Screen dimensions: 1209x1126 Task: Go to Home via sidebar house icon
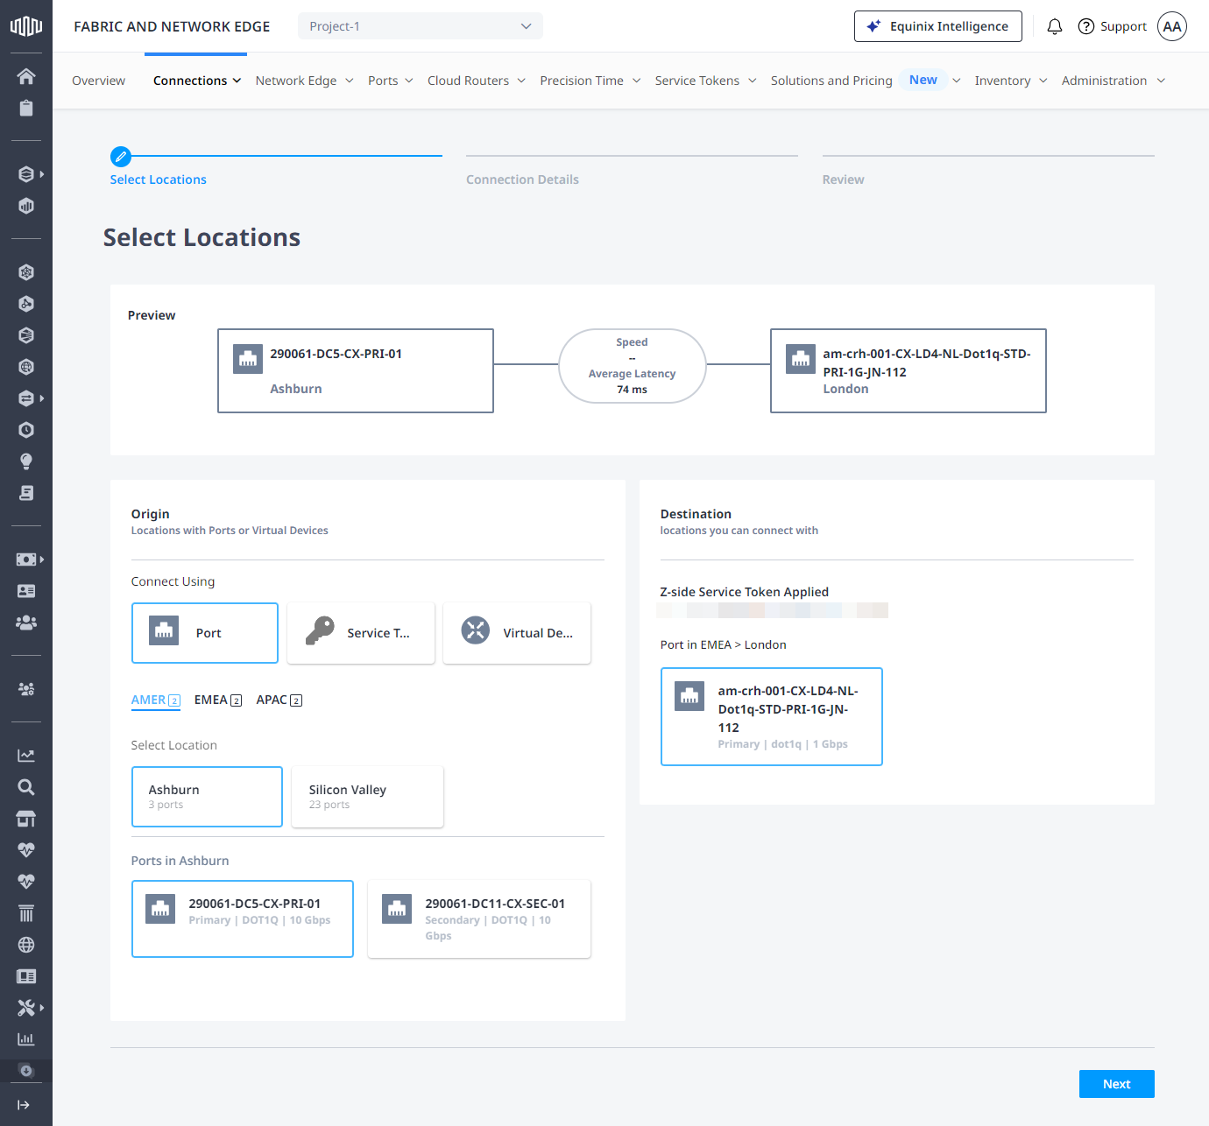(x=26, y=76)
